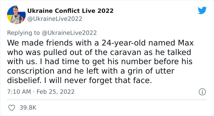
Task: Click the 24-year-old text in the tweet
Action: pos(124,43)
